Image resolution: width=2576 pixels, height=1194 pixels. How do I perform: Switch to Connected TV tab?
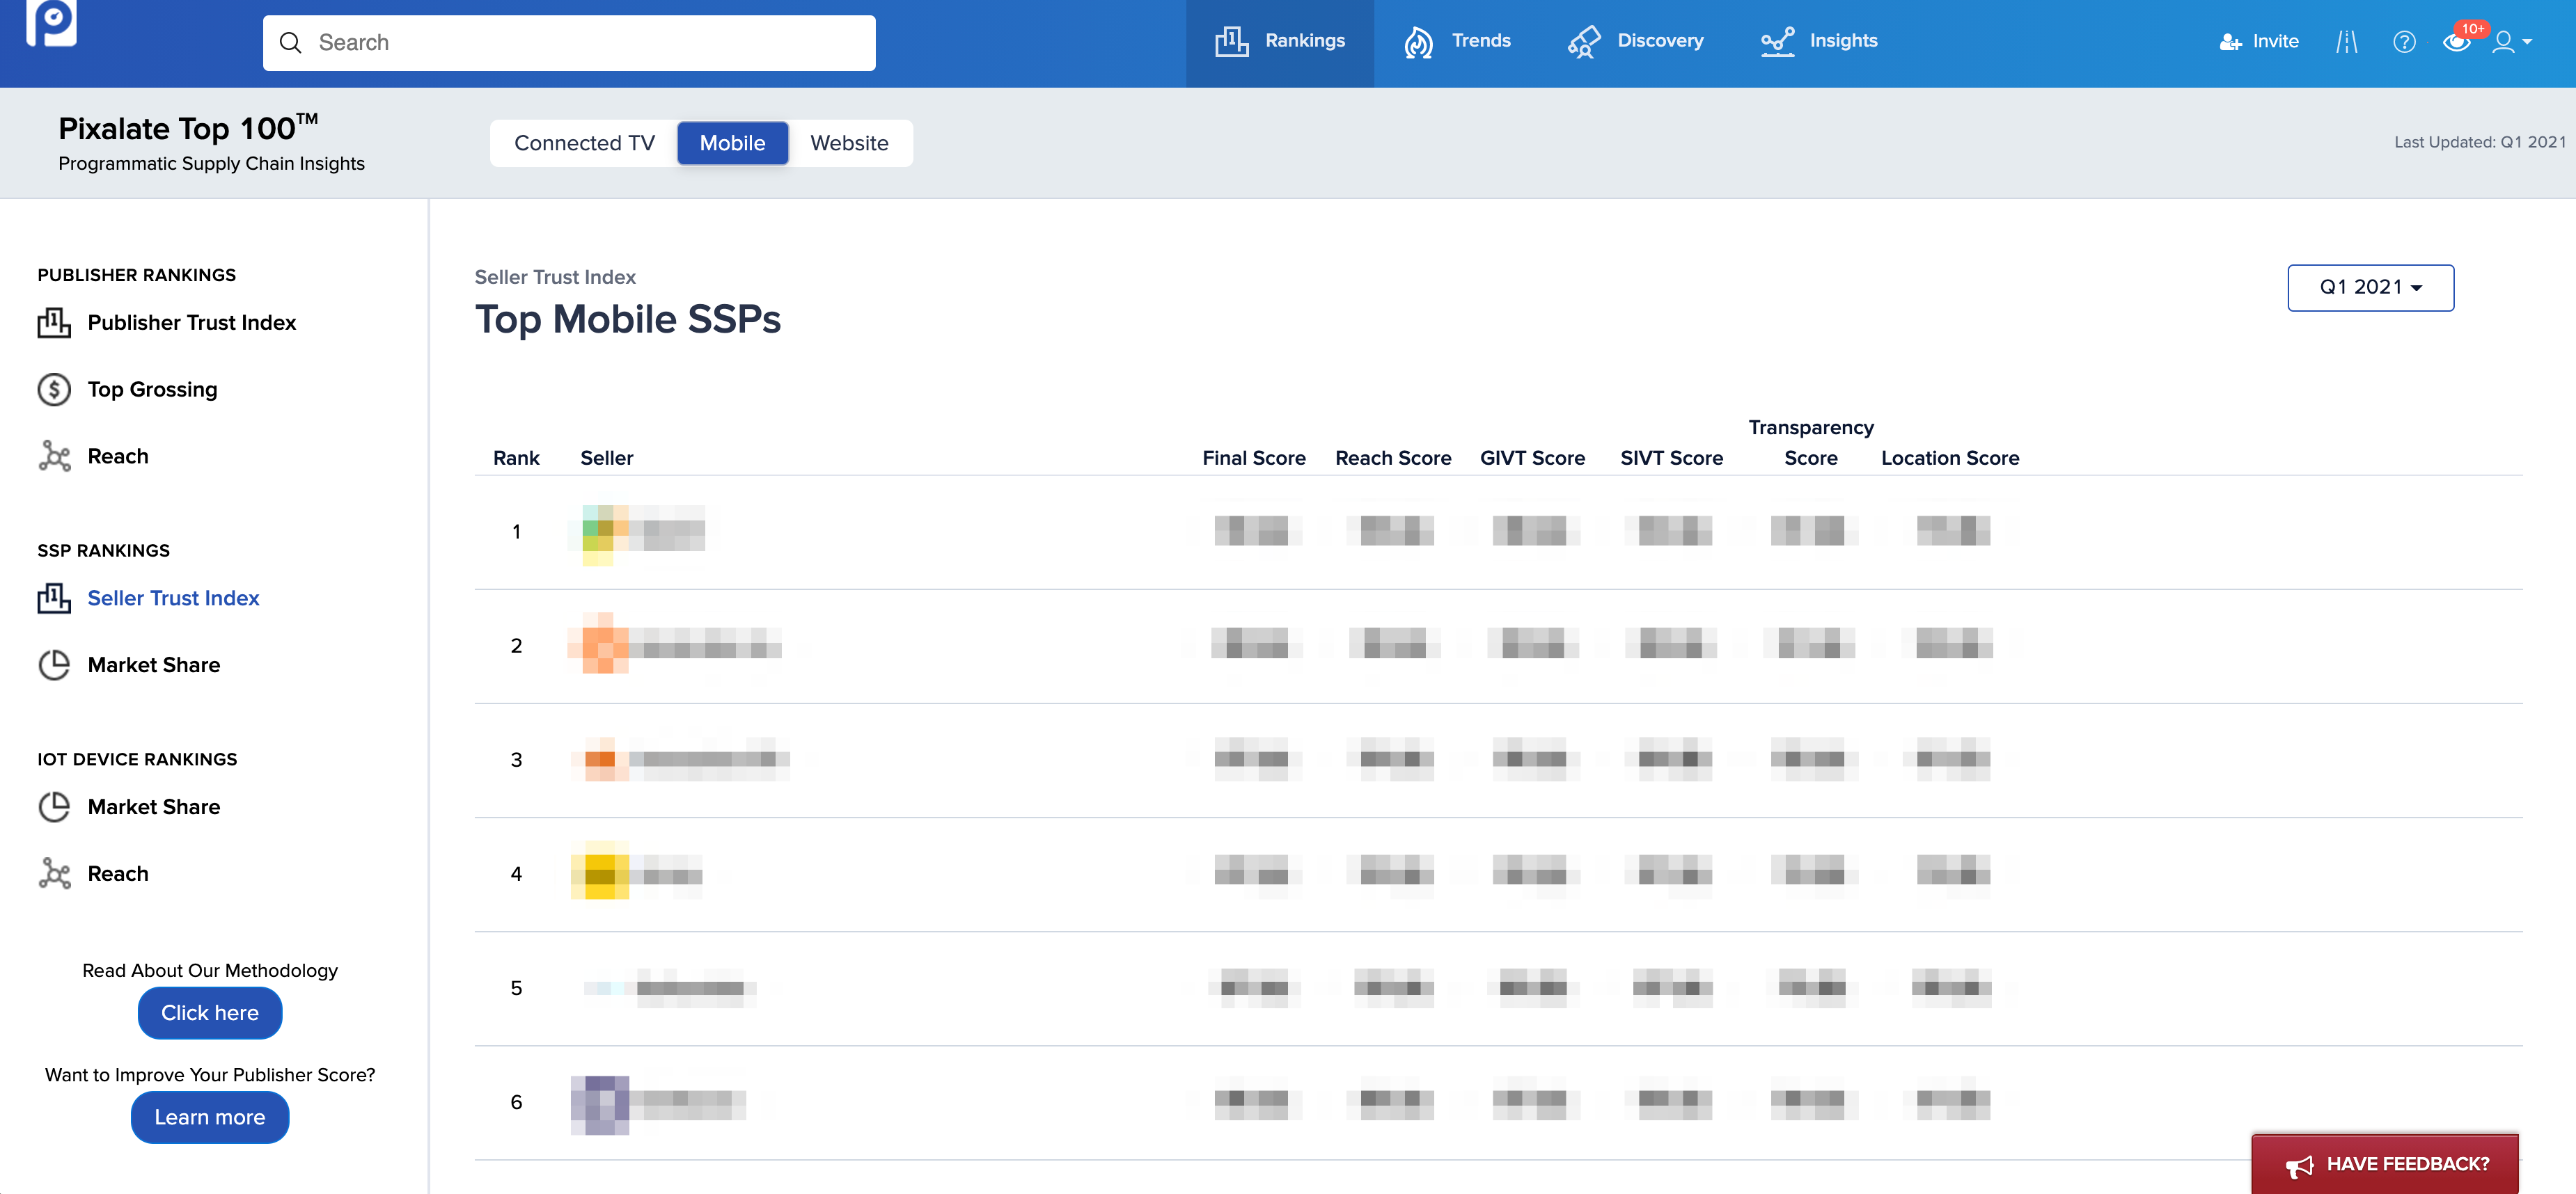[x=584, y=143]
